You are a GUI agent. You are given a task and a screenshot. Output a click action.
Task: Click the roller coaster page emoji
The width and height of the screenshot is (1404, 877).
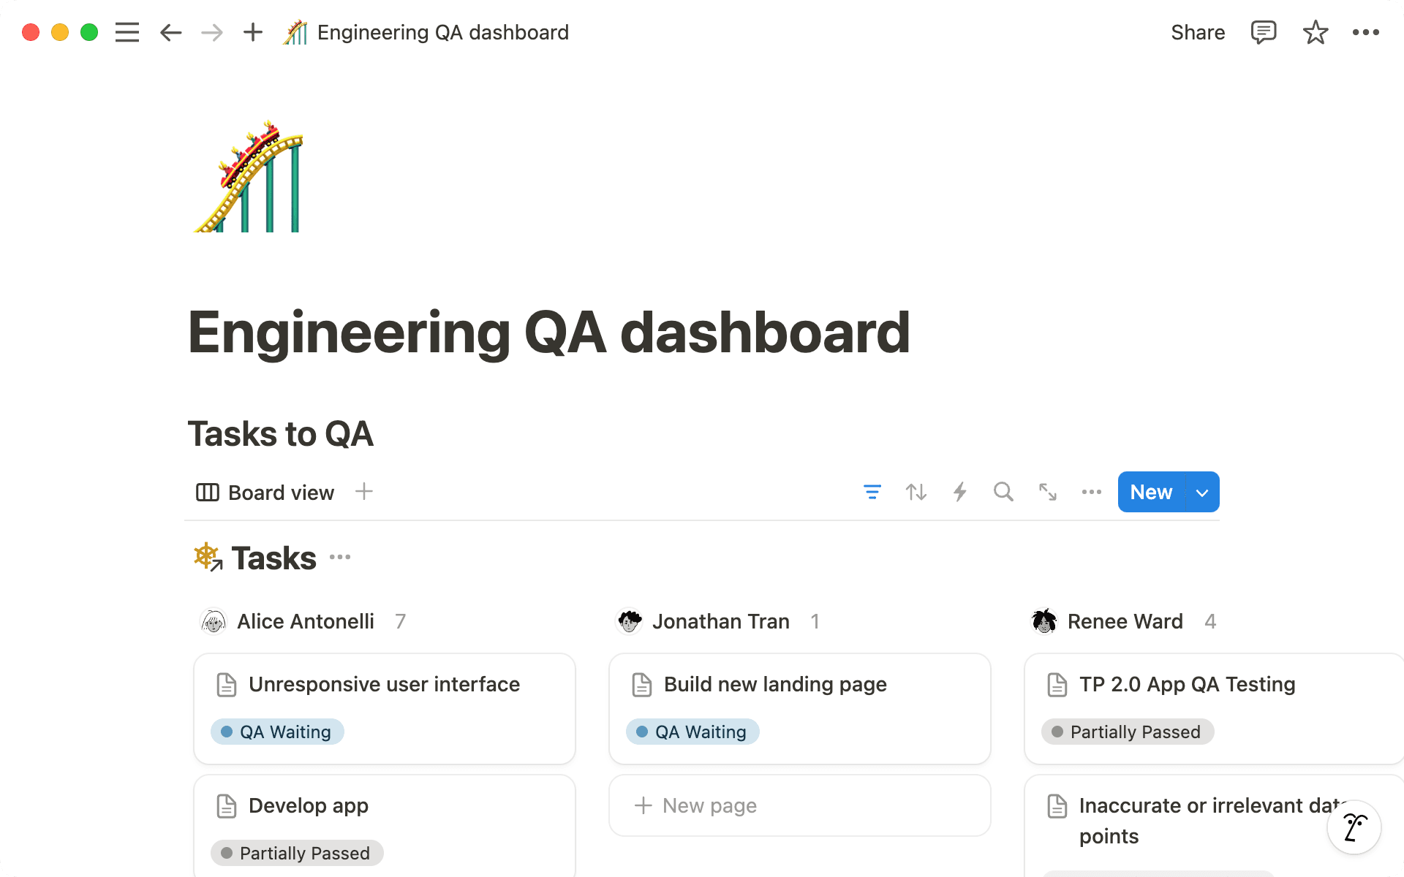pos(249,178)
